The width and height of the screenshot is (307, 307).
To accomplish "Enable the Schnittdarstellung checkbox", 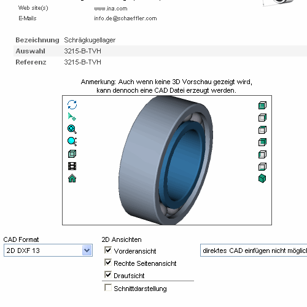I will (x=108, y=287).
